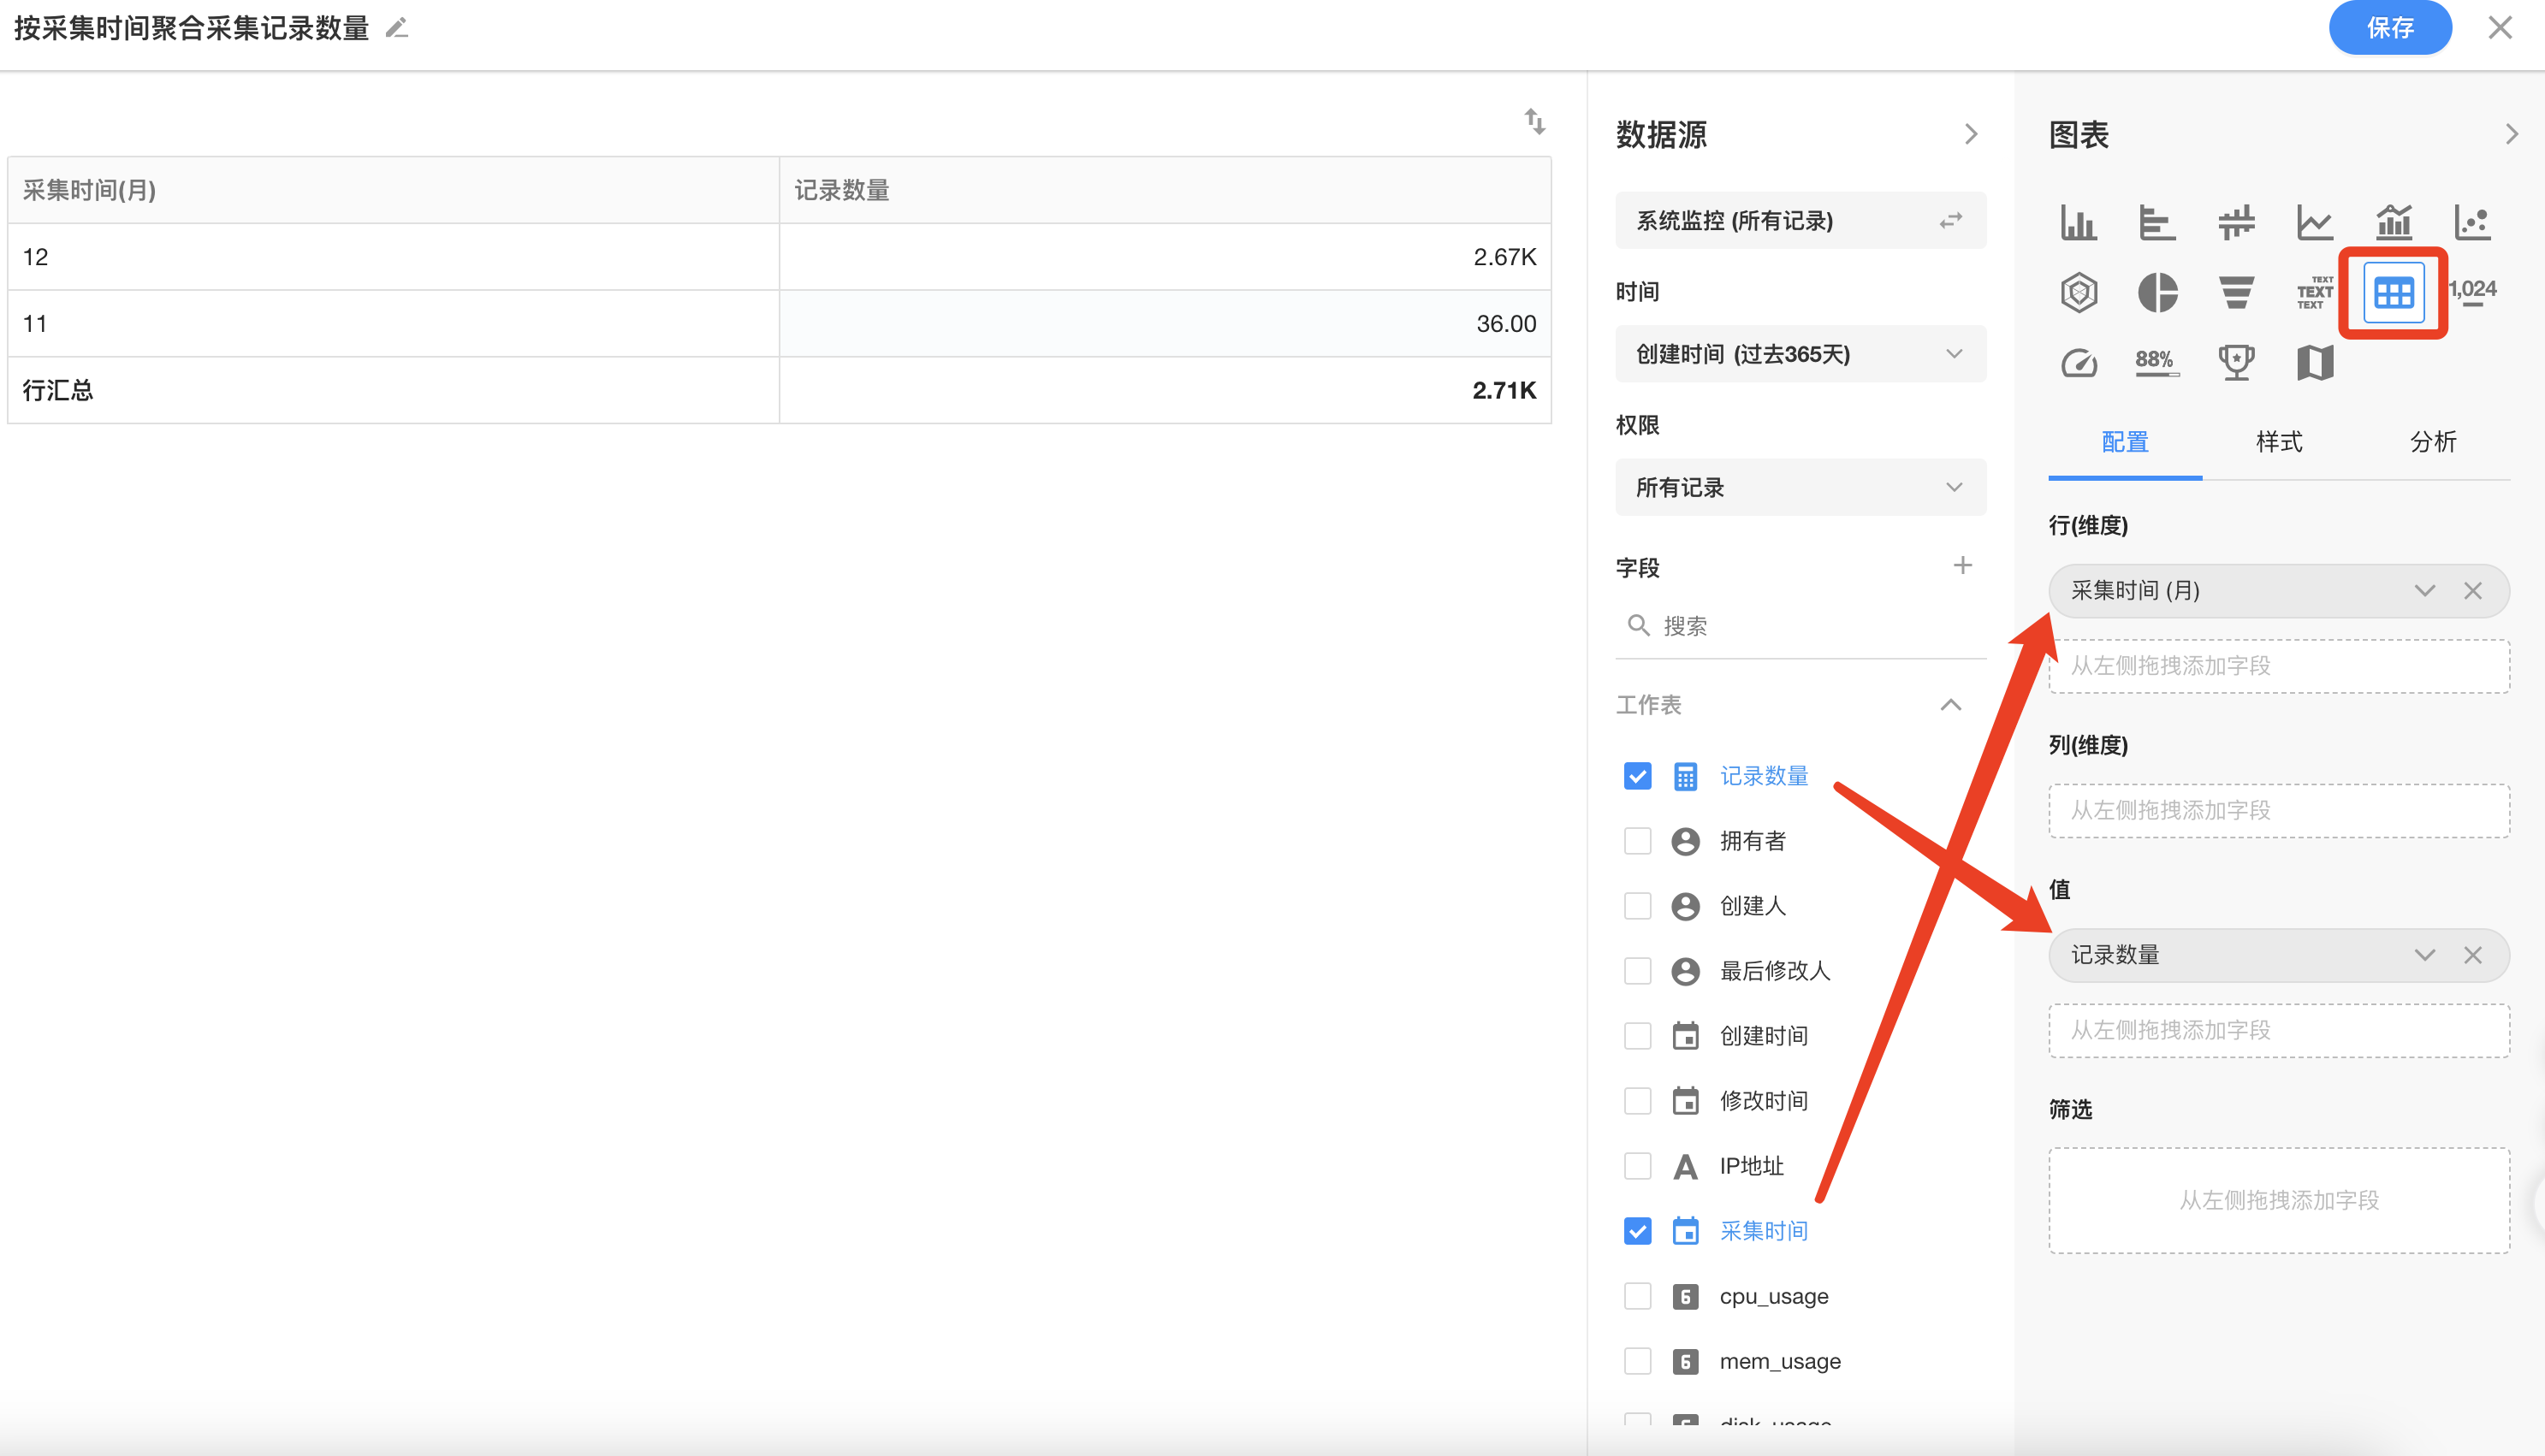The width and height of the screenshot is (2545, 1456).
Task: Open the 所有记录 permission dropdown
Action: pos(1800,488)
